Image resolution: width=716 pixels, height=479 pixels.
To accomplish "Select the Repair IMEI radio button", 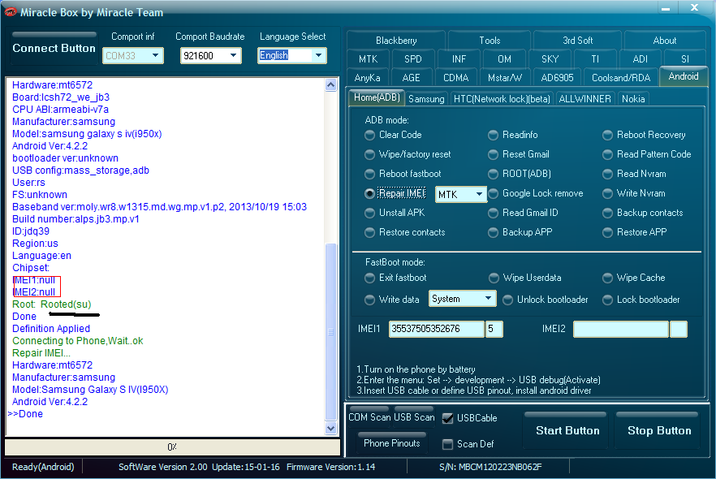I will point(369,193).
